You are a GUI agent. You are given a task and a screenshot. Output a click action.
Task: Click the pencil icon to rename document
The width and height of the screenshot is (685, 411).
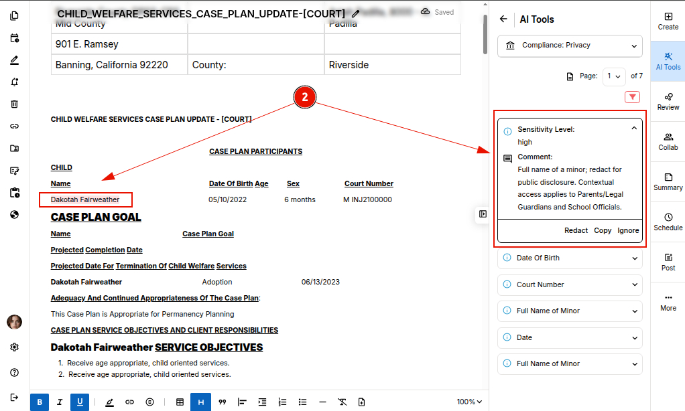355,13
